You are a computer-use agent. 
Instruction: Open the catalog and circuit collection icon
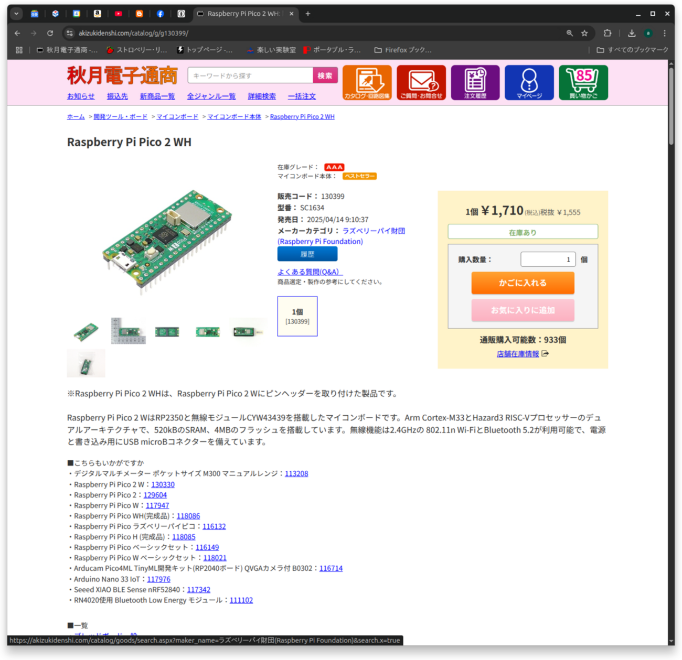(x=367, y=82)
